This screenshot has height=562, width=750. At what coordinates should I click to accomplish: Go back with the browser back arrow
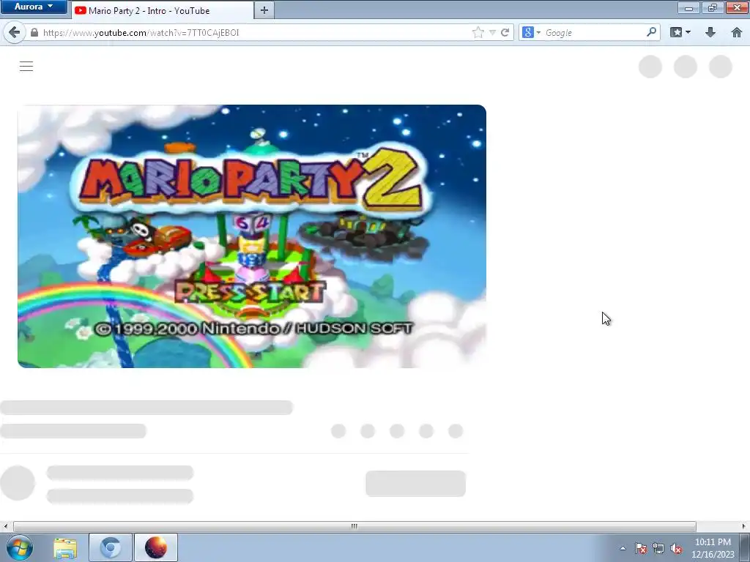[15, 32]
